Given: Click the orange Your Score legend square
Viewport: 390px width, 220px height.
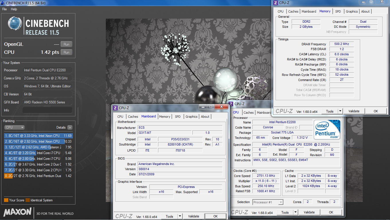Looking at the screenshot, I should (6, 200).
